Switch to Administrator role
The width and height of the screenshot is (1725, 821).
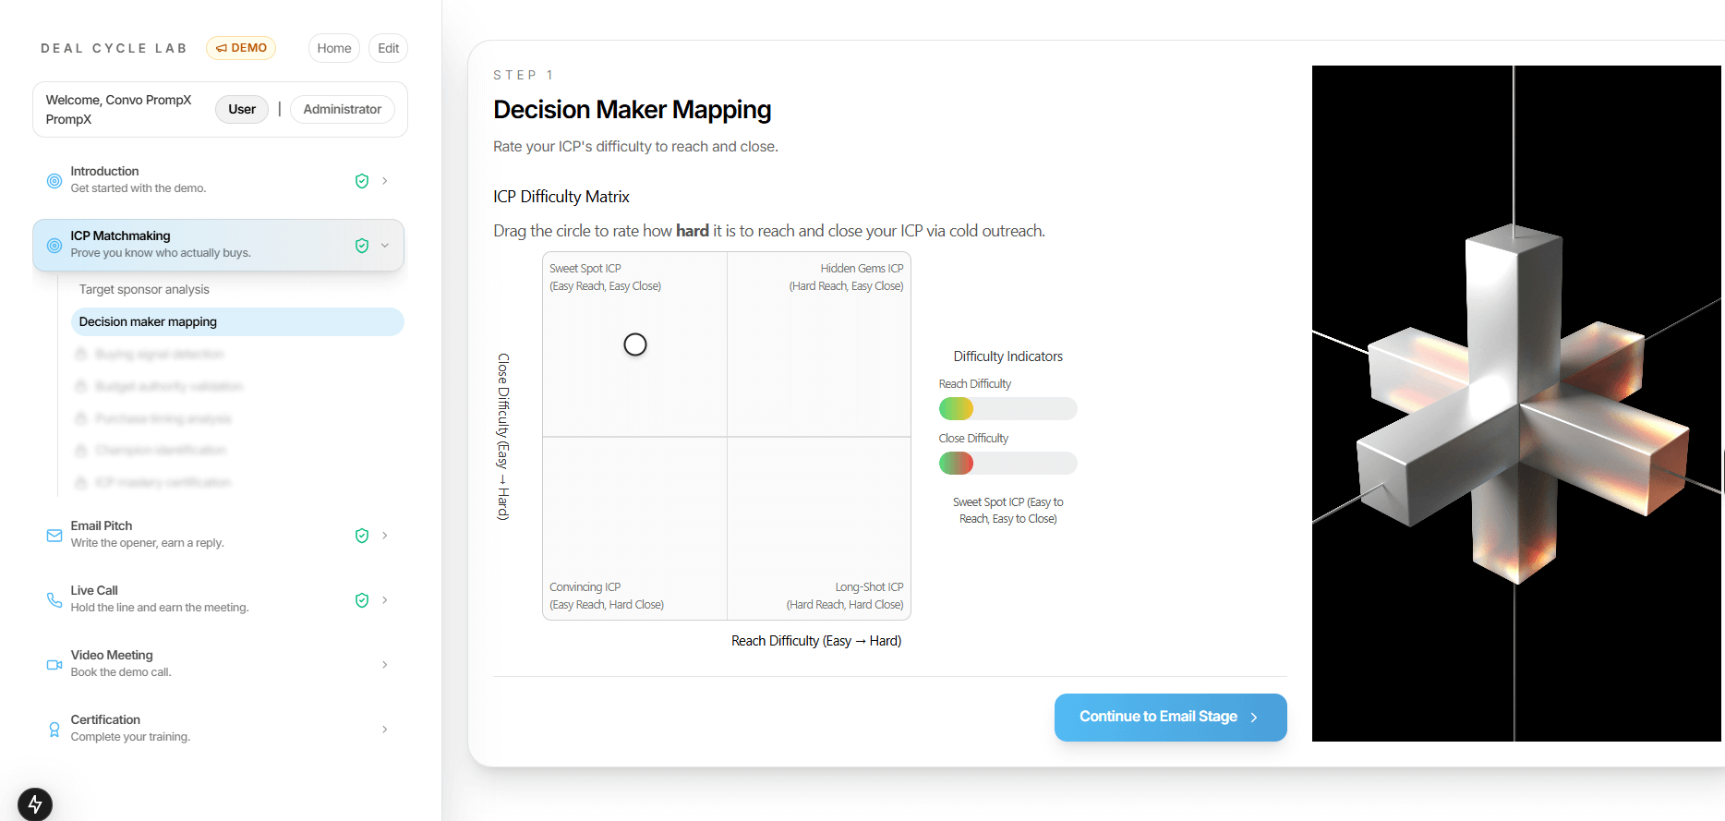[x=343, y=109]
